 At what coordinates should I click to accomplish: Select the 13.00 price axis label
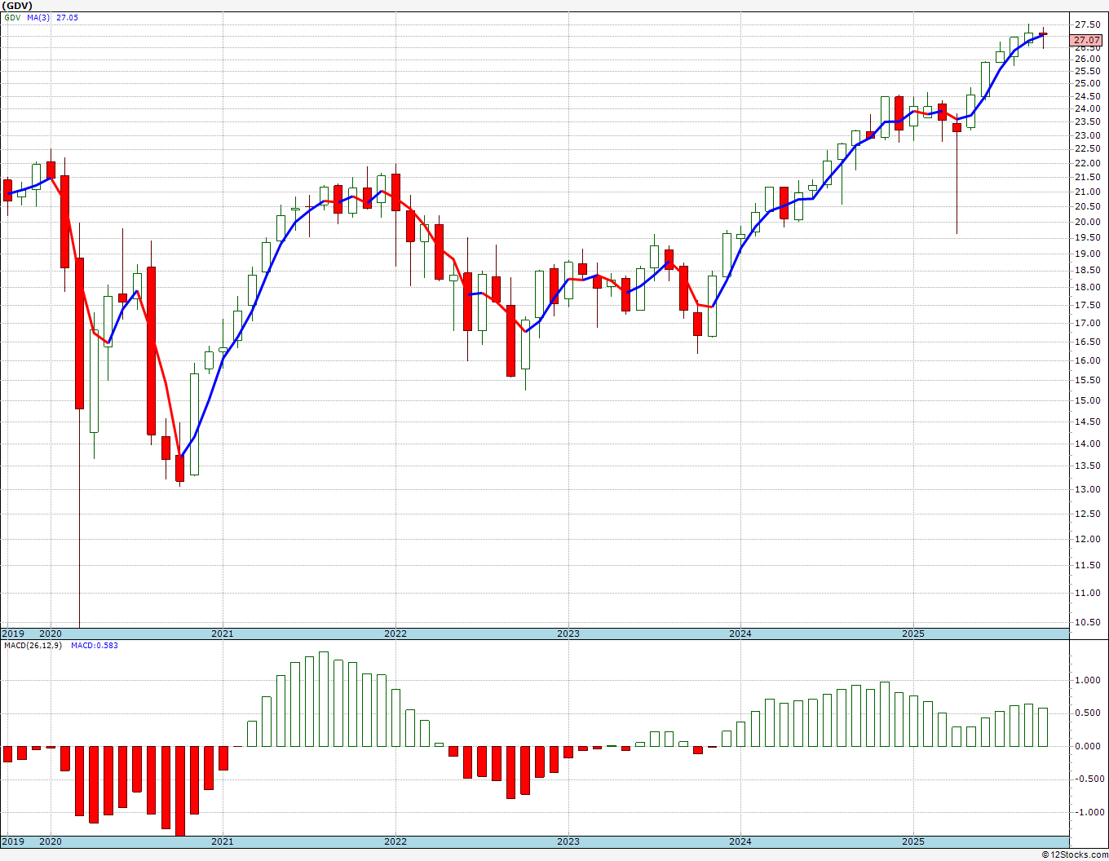point(1088,489)
